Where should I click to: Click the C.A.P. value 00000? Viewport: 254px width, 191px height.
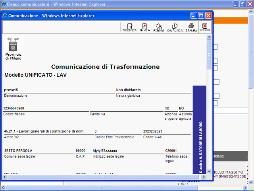click(x=81, y=151)
